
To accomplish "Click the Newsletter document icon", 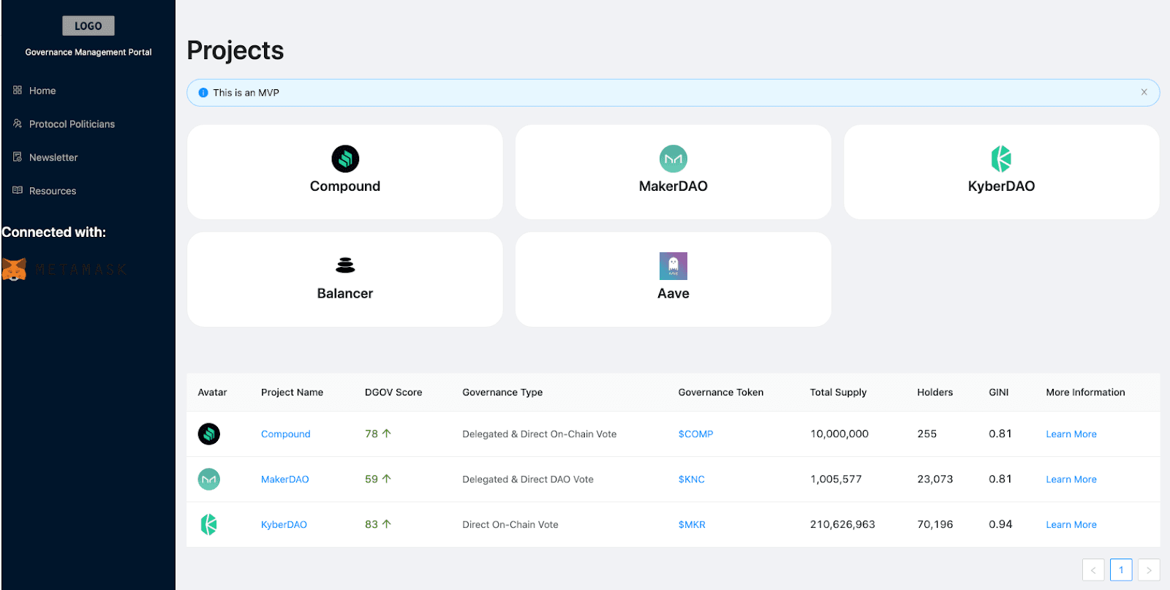I will tap(18, 157).
